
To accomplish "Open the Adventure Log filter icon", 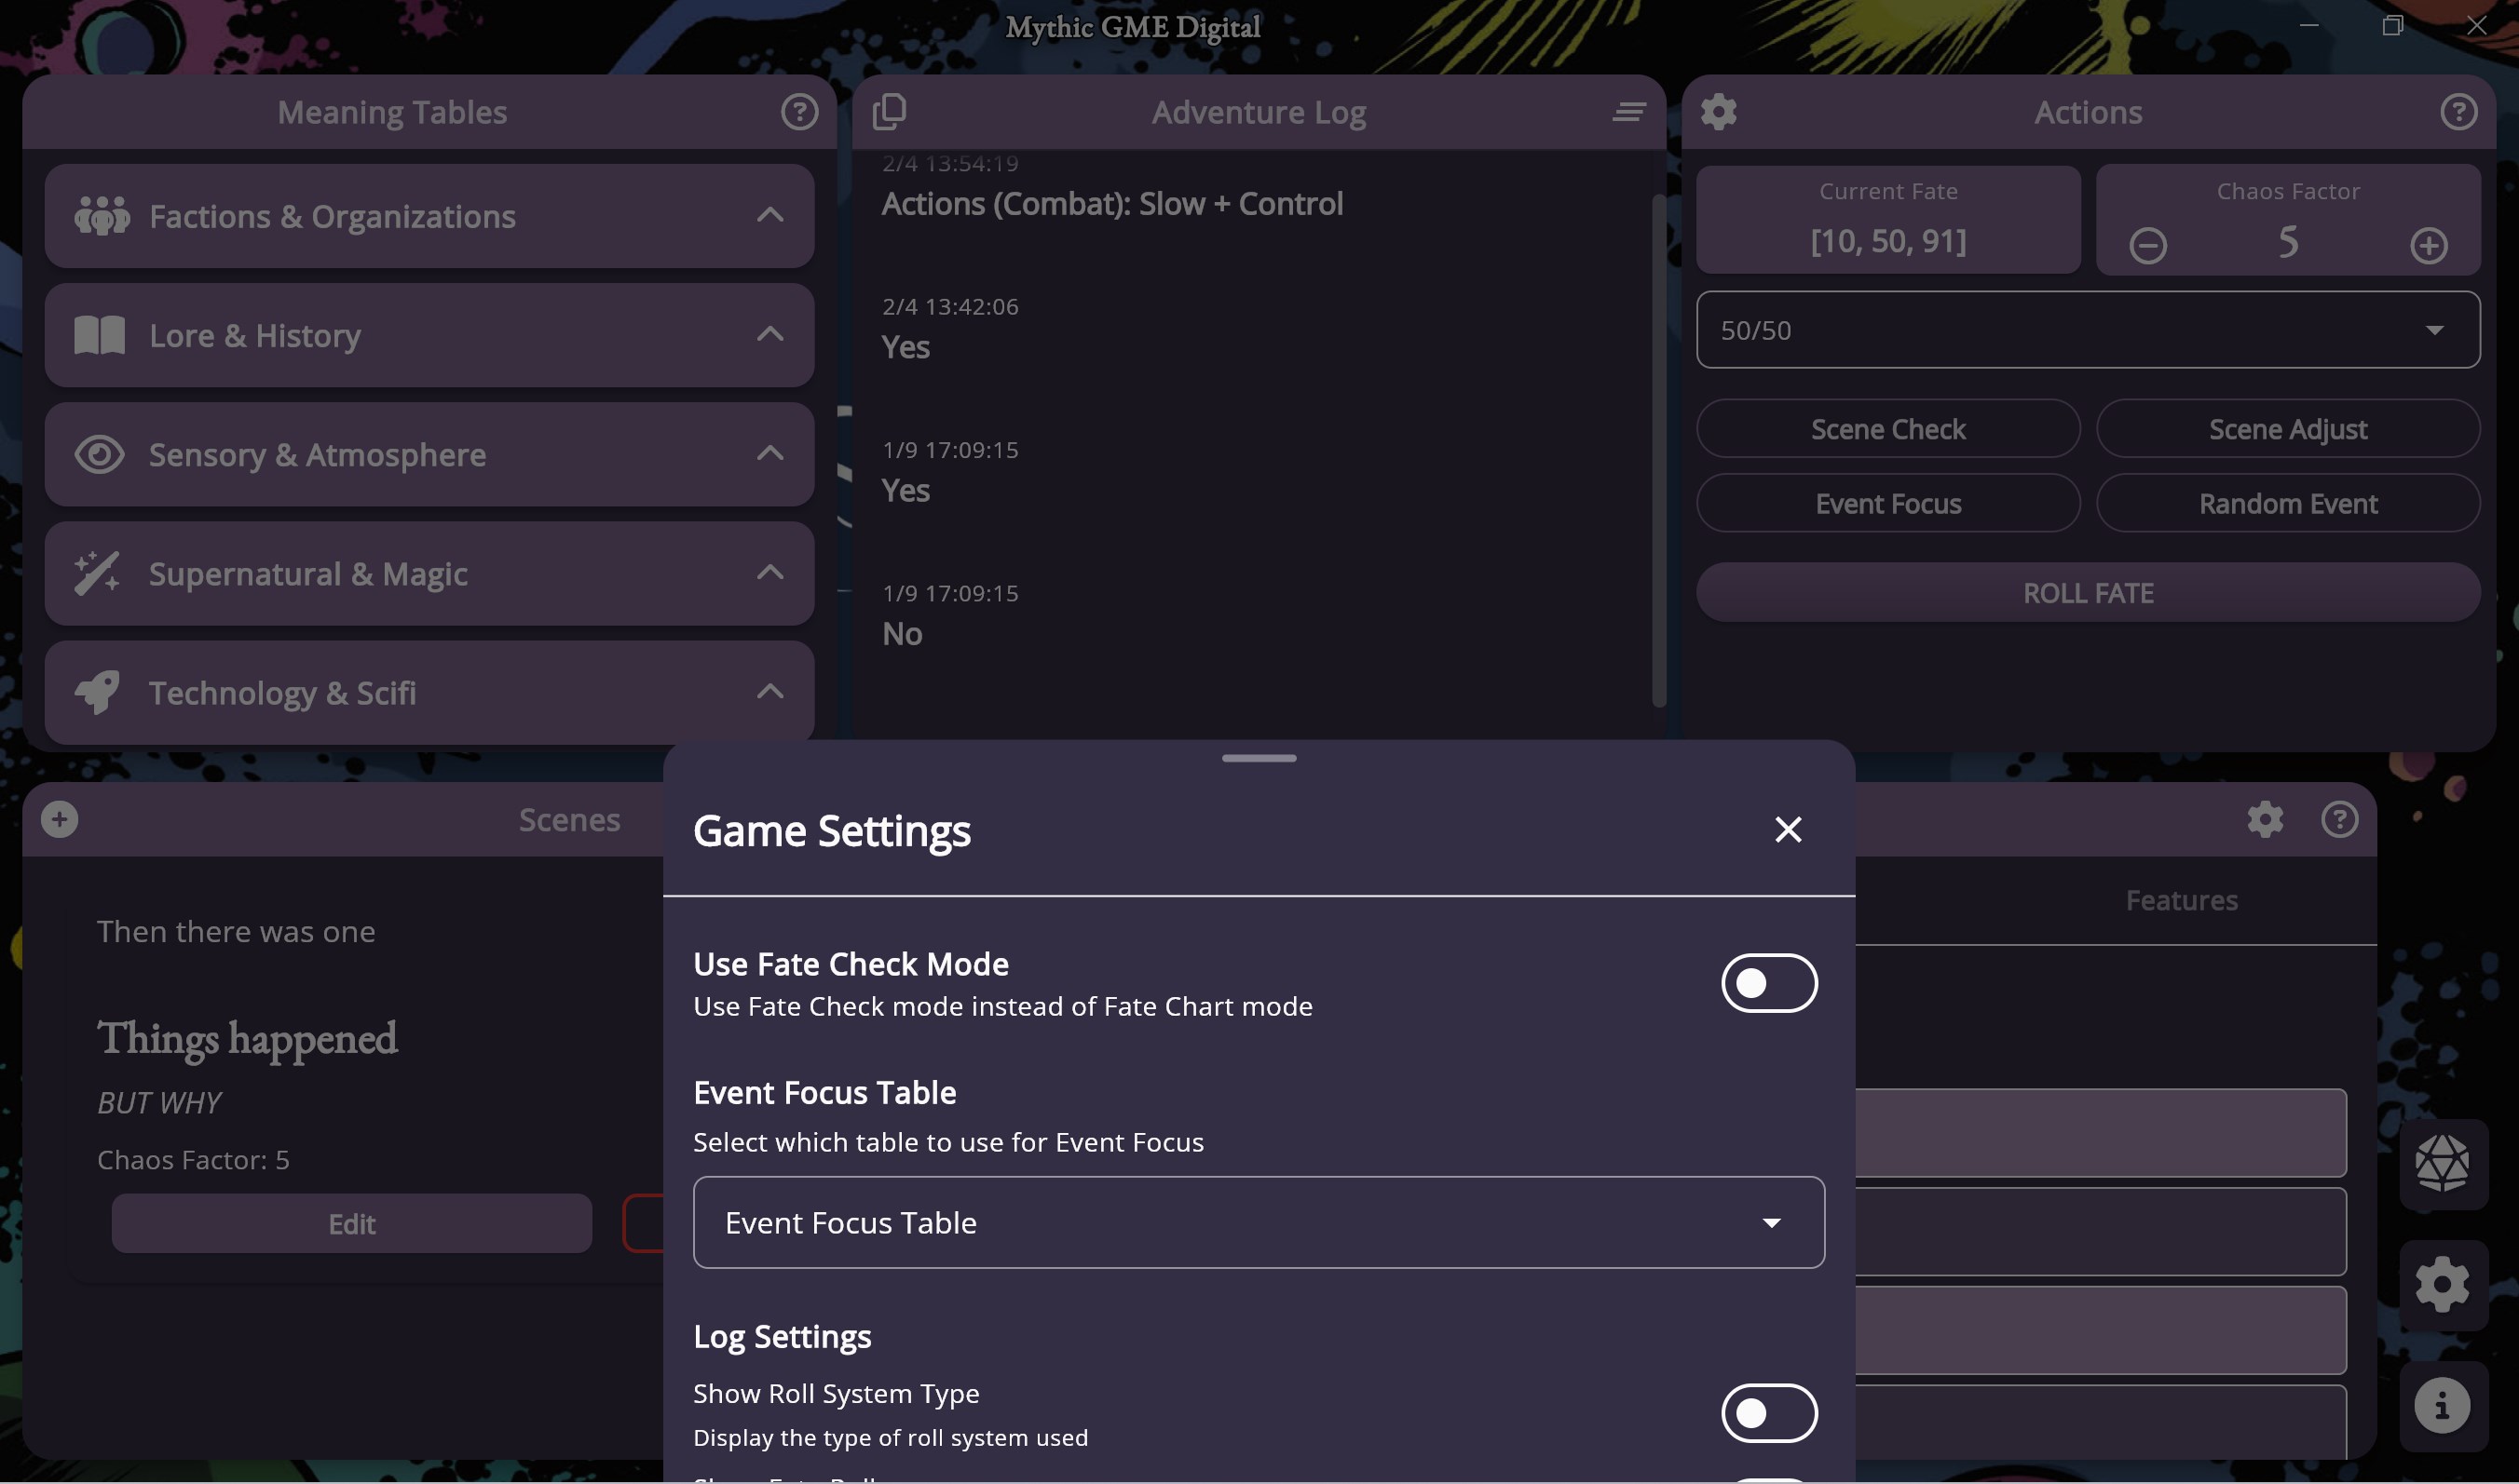I will [1627, 112].
